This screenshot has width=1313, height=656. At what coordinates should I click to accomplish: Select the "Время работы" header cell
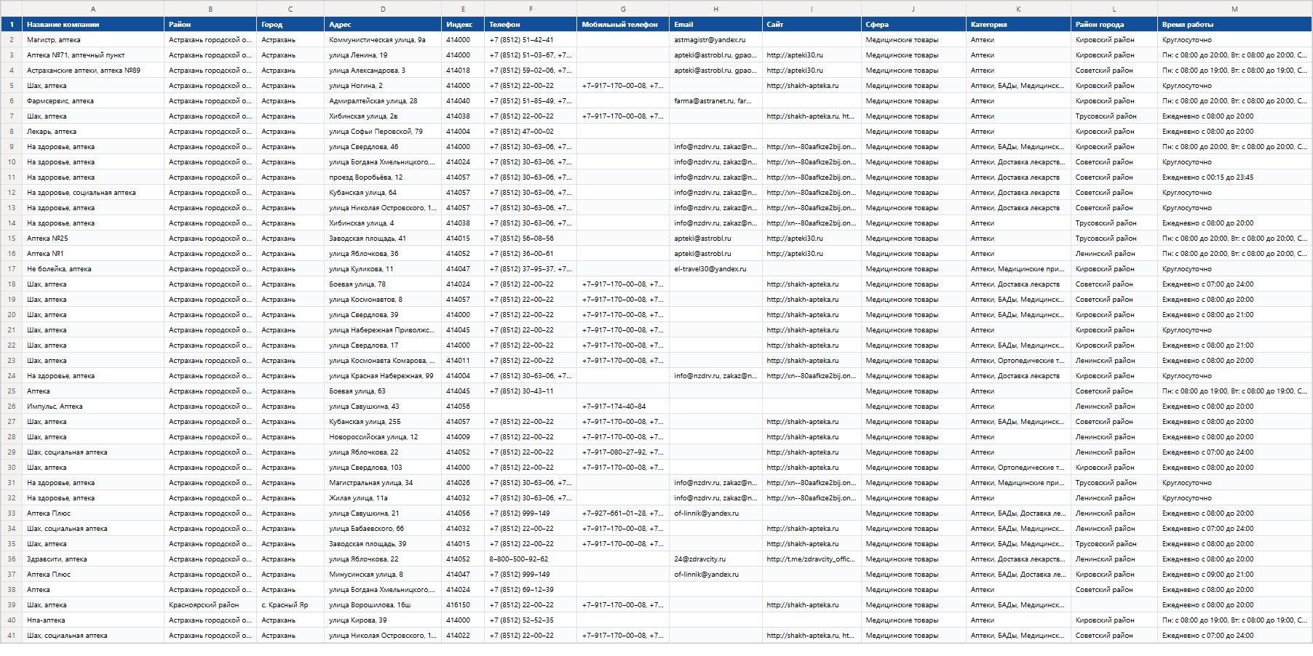click(x=1235, y=24)
